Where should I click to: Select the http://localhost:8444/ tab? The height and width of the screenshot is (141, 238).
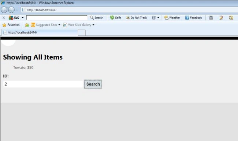(40, 32)
